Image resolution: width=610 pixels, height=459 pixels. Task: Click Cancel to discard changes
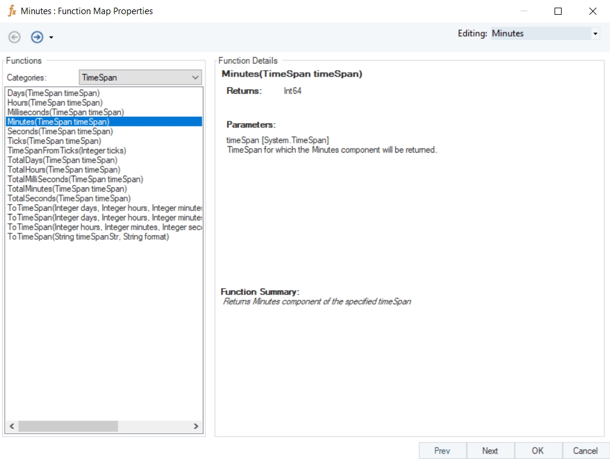tap(585, 451)
